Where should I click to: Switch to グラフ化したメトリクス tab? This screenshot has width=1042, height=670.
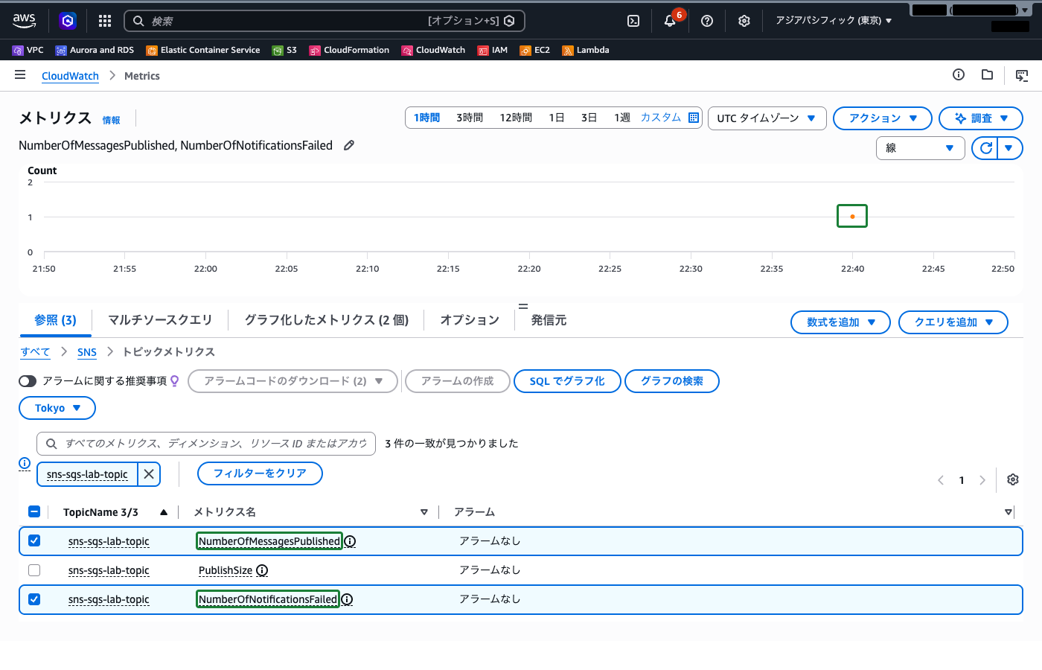(327, 320)
